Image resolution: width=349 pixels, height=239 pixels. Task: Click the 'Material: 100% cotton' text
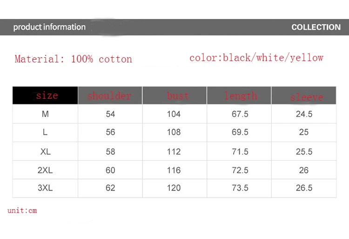(x=73, y=59)
